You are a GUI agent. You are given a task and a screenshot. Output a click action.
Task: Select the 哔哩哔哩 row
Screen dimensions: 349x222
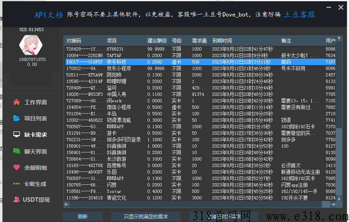200,81
